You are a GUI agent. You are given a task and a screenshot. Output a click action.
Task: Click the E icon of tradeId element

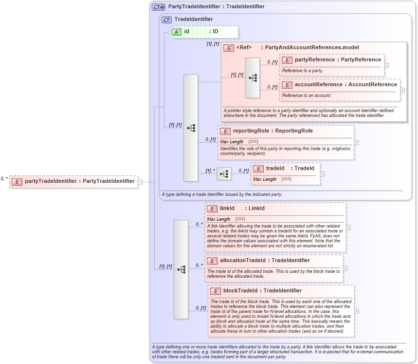tap(258, 169)
